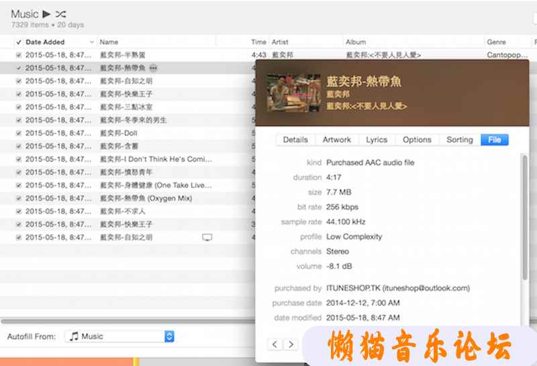Click the album artwork thumbnail in info panel

click(294, 93)
